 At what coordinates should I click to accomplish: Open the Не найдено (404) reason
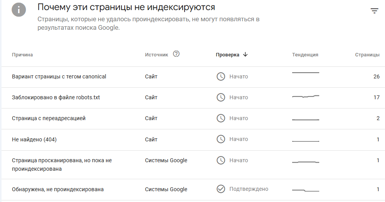pos(34,139)
